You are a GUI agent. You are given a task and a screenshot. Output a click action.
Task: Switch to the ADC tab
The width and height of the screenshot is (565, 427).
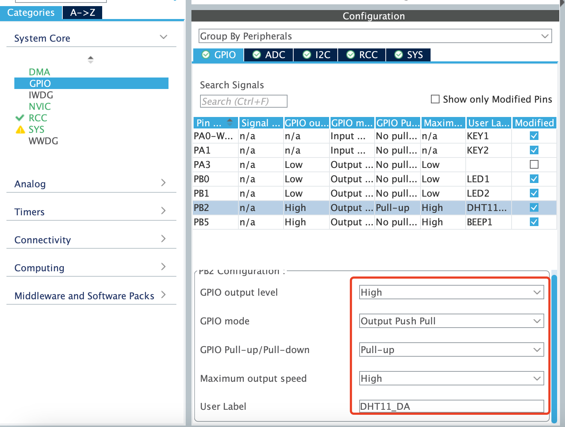click(x=269, y=55)
